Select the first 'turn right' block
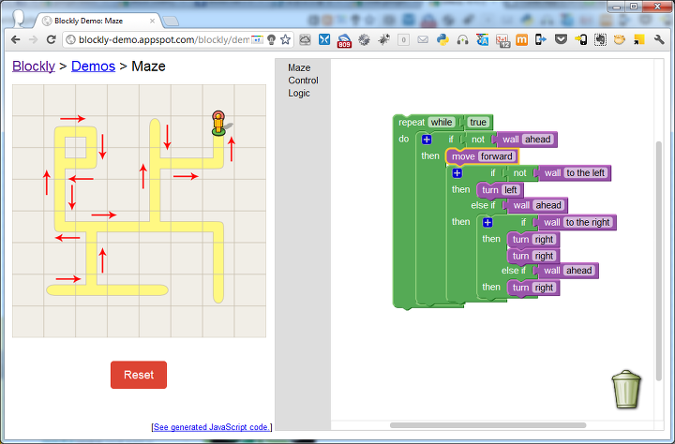The height and width of the screenshot is (444, 675). (533, 240)
